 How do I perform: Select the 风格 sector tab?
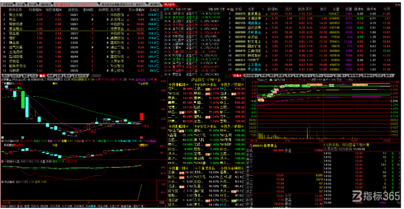click(x=51, y=76)
